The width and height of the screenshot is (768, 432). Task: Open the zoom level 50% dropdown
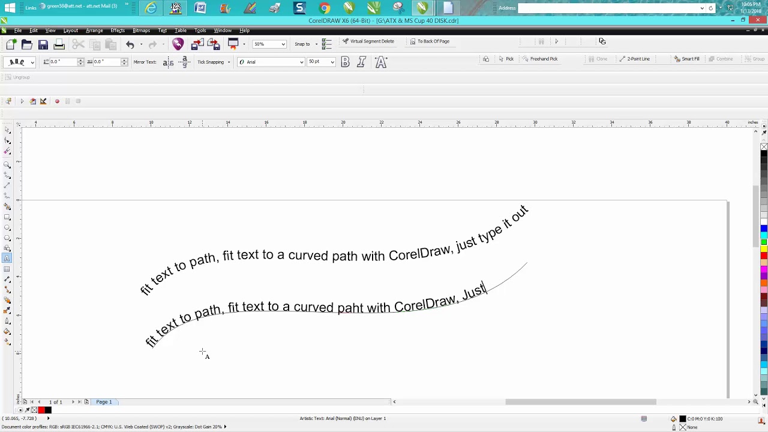point(283,44)
